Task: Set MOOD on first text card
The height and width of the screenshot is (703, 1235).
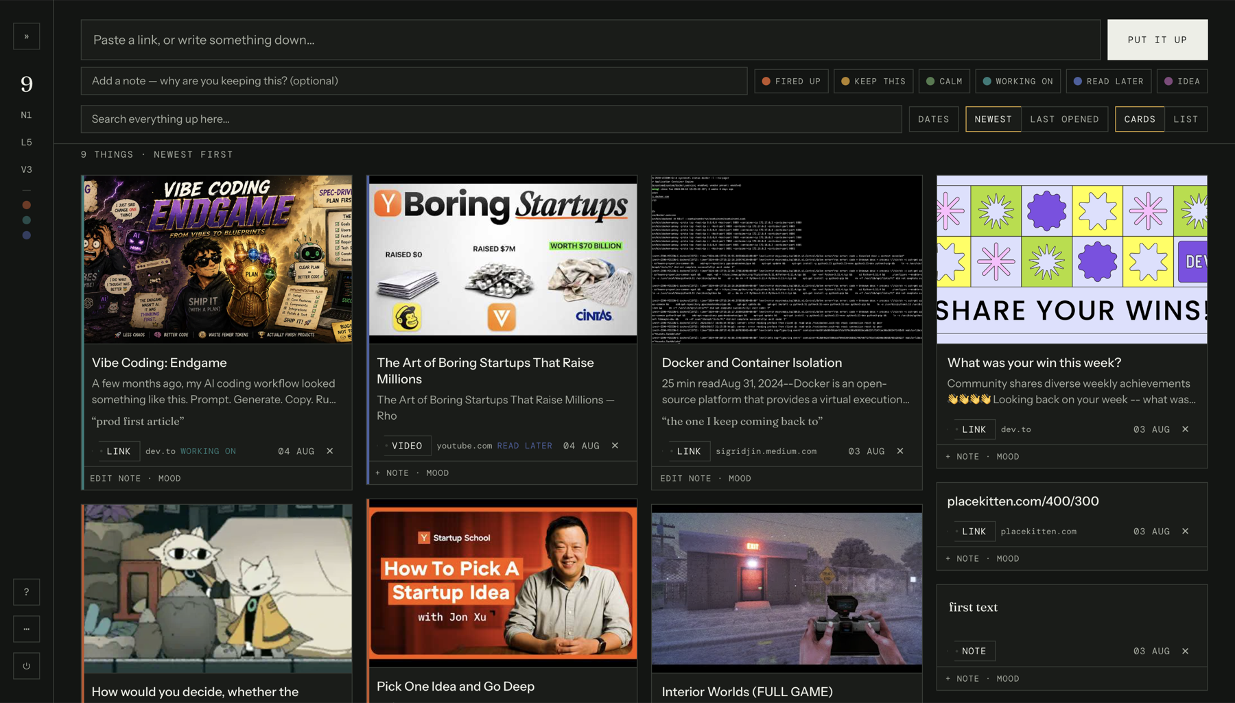Action: coord(1008,679)
